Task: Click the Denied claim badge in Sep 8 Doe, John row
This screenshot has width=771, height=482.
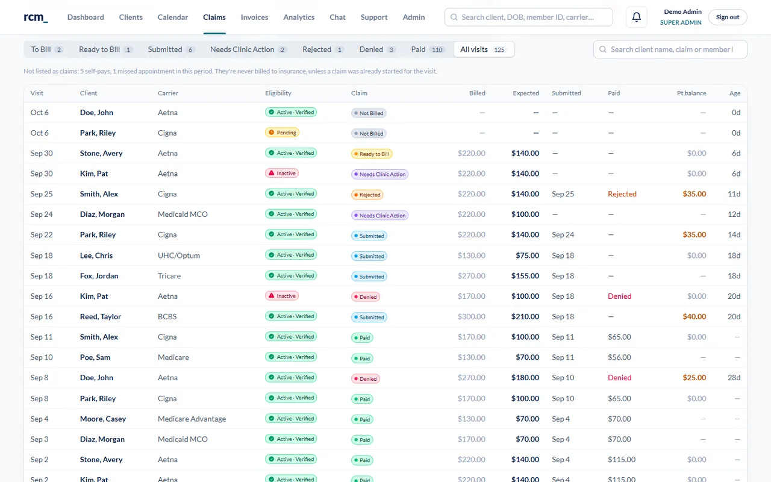Action: click(x=365, y=378)
